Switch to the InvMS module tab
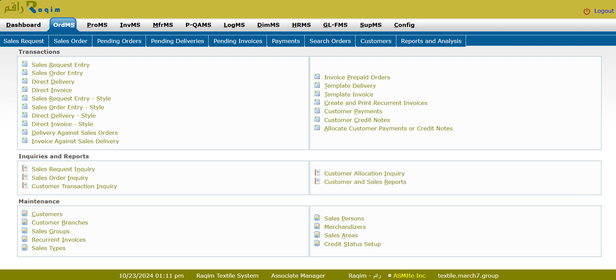This screenshot has height=280, width=616. click(130, 25)
